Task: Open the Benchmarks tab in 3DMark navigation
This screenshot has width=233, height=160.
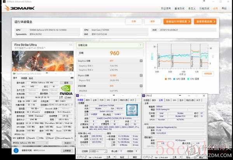Action: pyautogui.click(x=179, y=9)
